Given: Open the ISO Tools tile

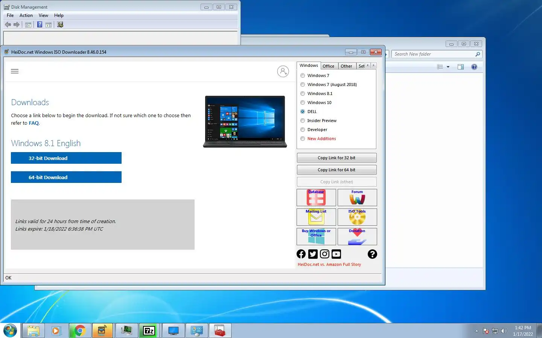Looking at the screenshot, I should click(x=357, y=217).
